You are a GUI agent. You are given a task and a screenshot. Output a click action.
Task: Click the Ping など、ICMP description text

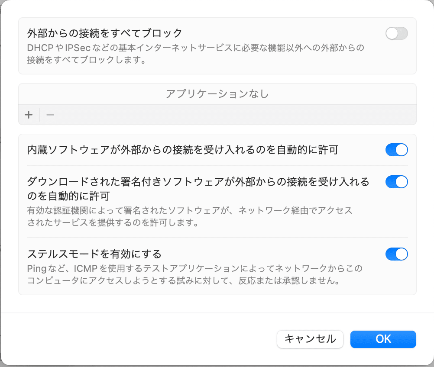click(194, 274)
